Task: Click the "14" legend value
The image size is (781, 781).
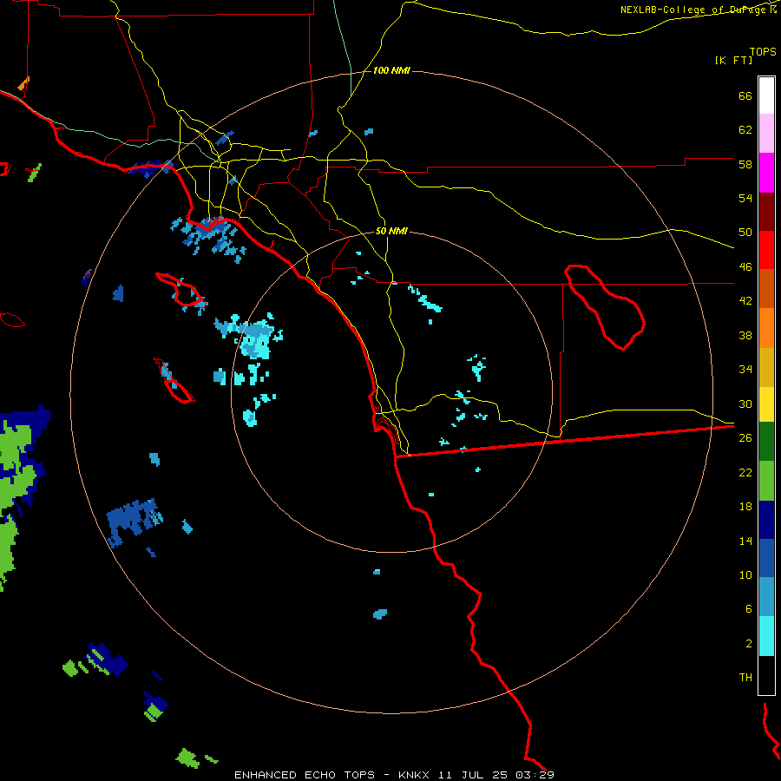Action: (745, 541)
